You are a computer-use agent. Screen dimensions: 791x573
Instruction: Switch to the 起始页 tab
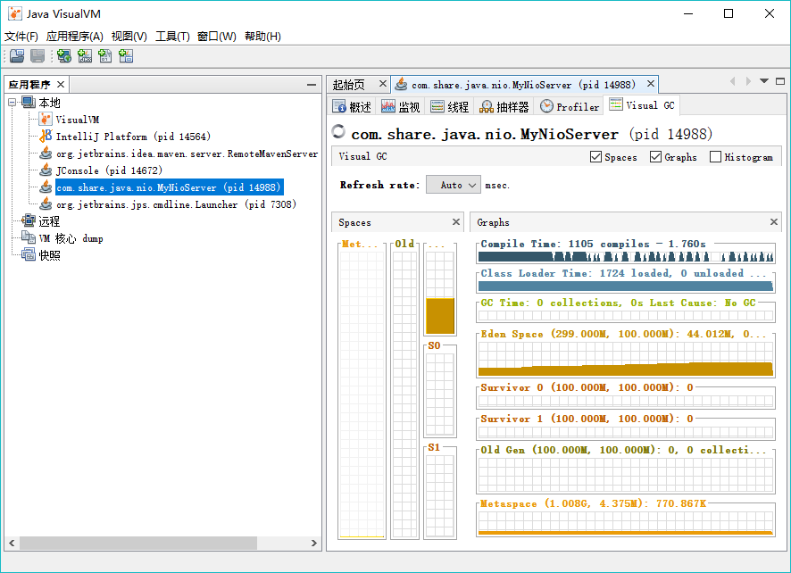click(349, 85)
